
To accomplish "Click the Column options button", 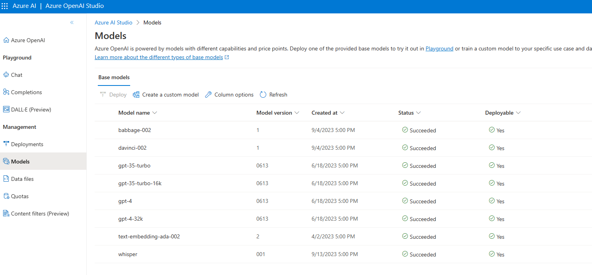I will pos(229,95).
